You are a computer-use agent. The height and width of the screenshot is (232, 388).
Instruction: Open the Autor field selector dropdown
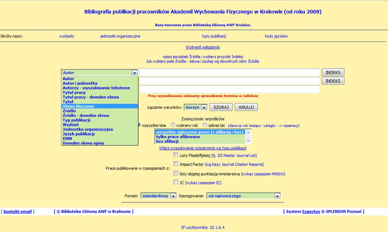(x=100, y=72)
